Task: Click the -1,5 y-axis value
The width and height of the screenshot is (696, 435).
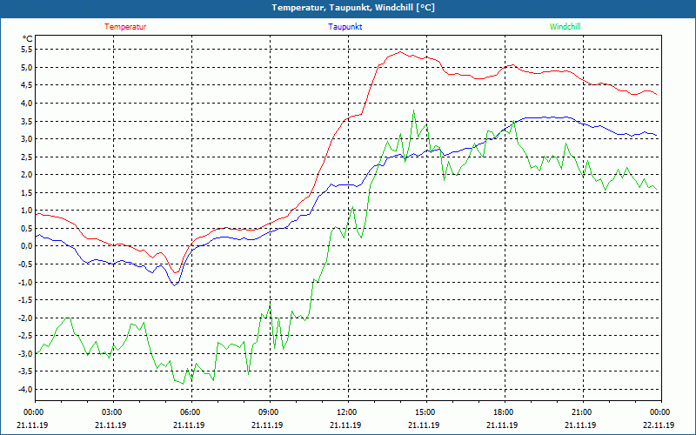Action: tap(26, 300)
